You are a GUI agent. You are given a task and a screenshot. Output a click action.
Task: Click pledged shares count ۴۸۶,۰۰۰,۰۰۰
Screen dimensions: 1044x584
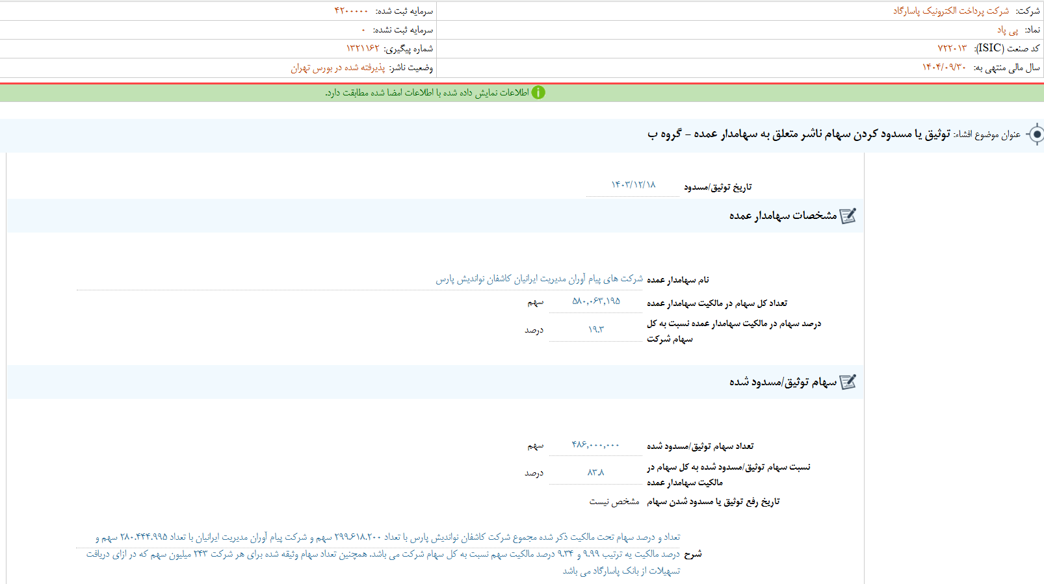[596, 445]
